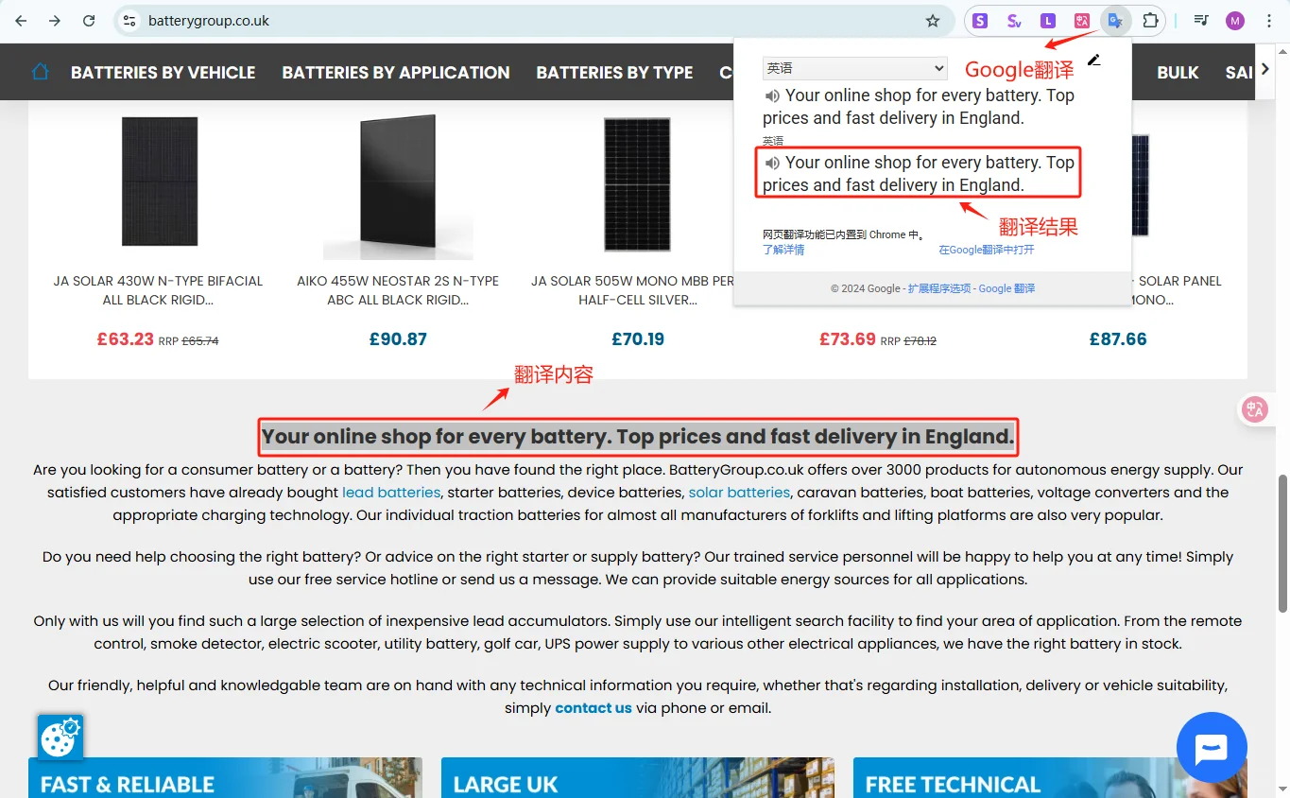Click the 'contact us' link
The image size is (1290, 798).
pyautogui.click(x=593, y=708)
